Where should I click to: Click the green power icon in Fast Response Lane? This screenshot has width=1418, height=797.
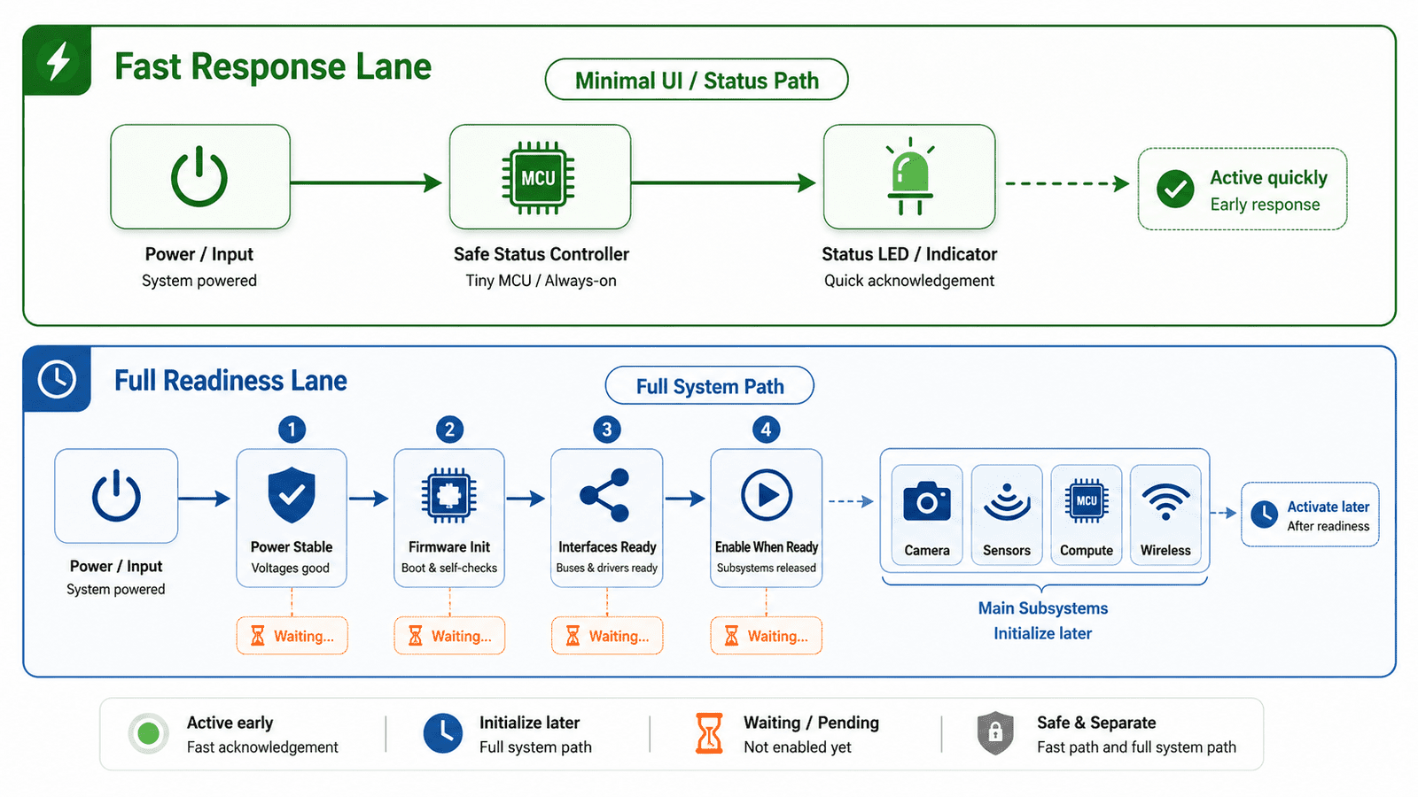click(199, 177)
